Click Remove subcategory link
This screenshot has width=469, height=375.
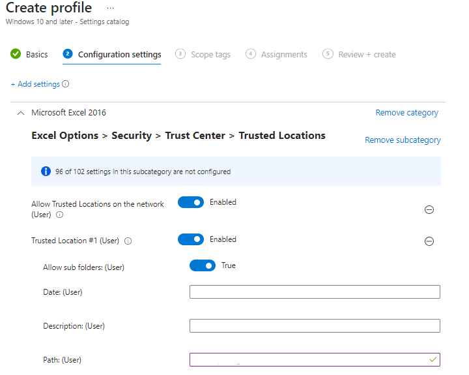(x=403, y=140)
